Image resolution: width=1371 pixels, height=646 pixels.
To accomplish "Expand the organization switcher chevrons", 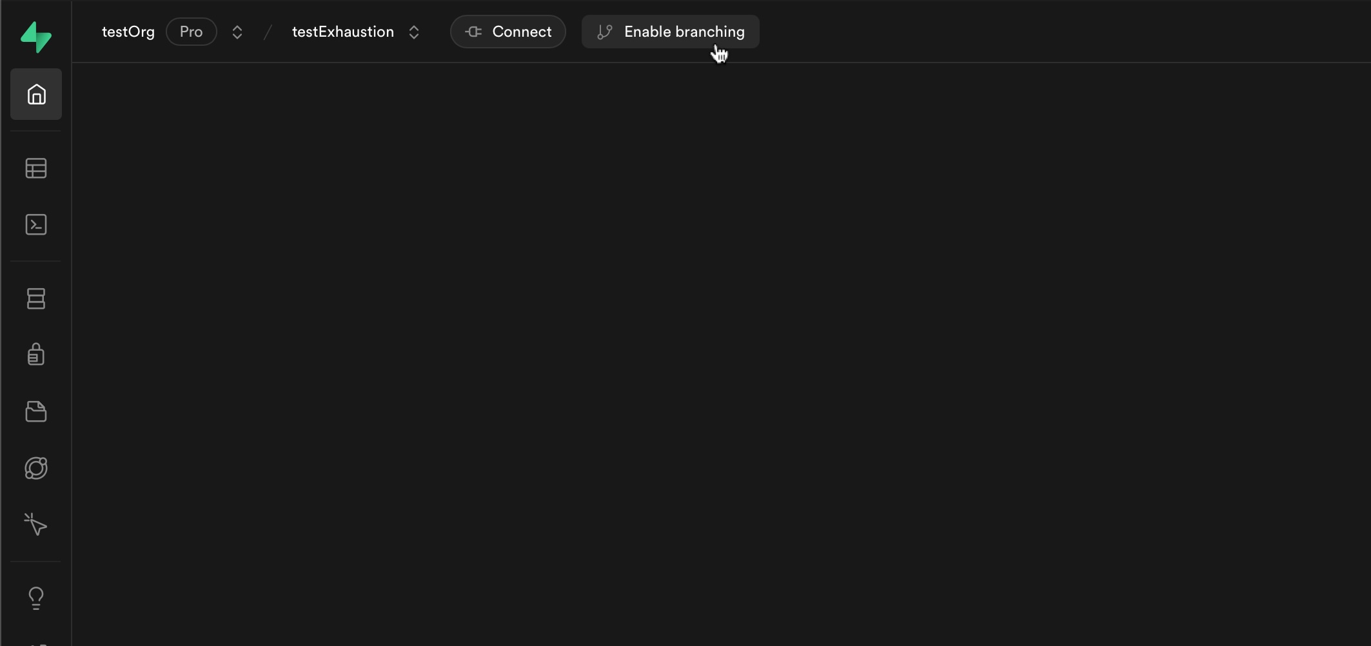I will coord(237,32).
